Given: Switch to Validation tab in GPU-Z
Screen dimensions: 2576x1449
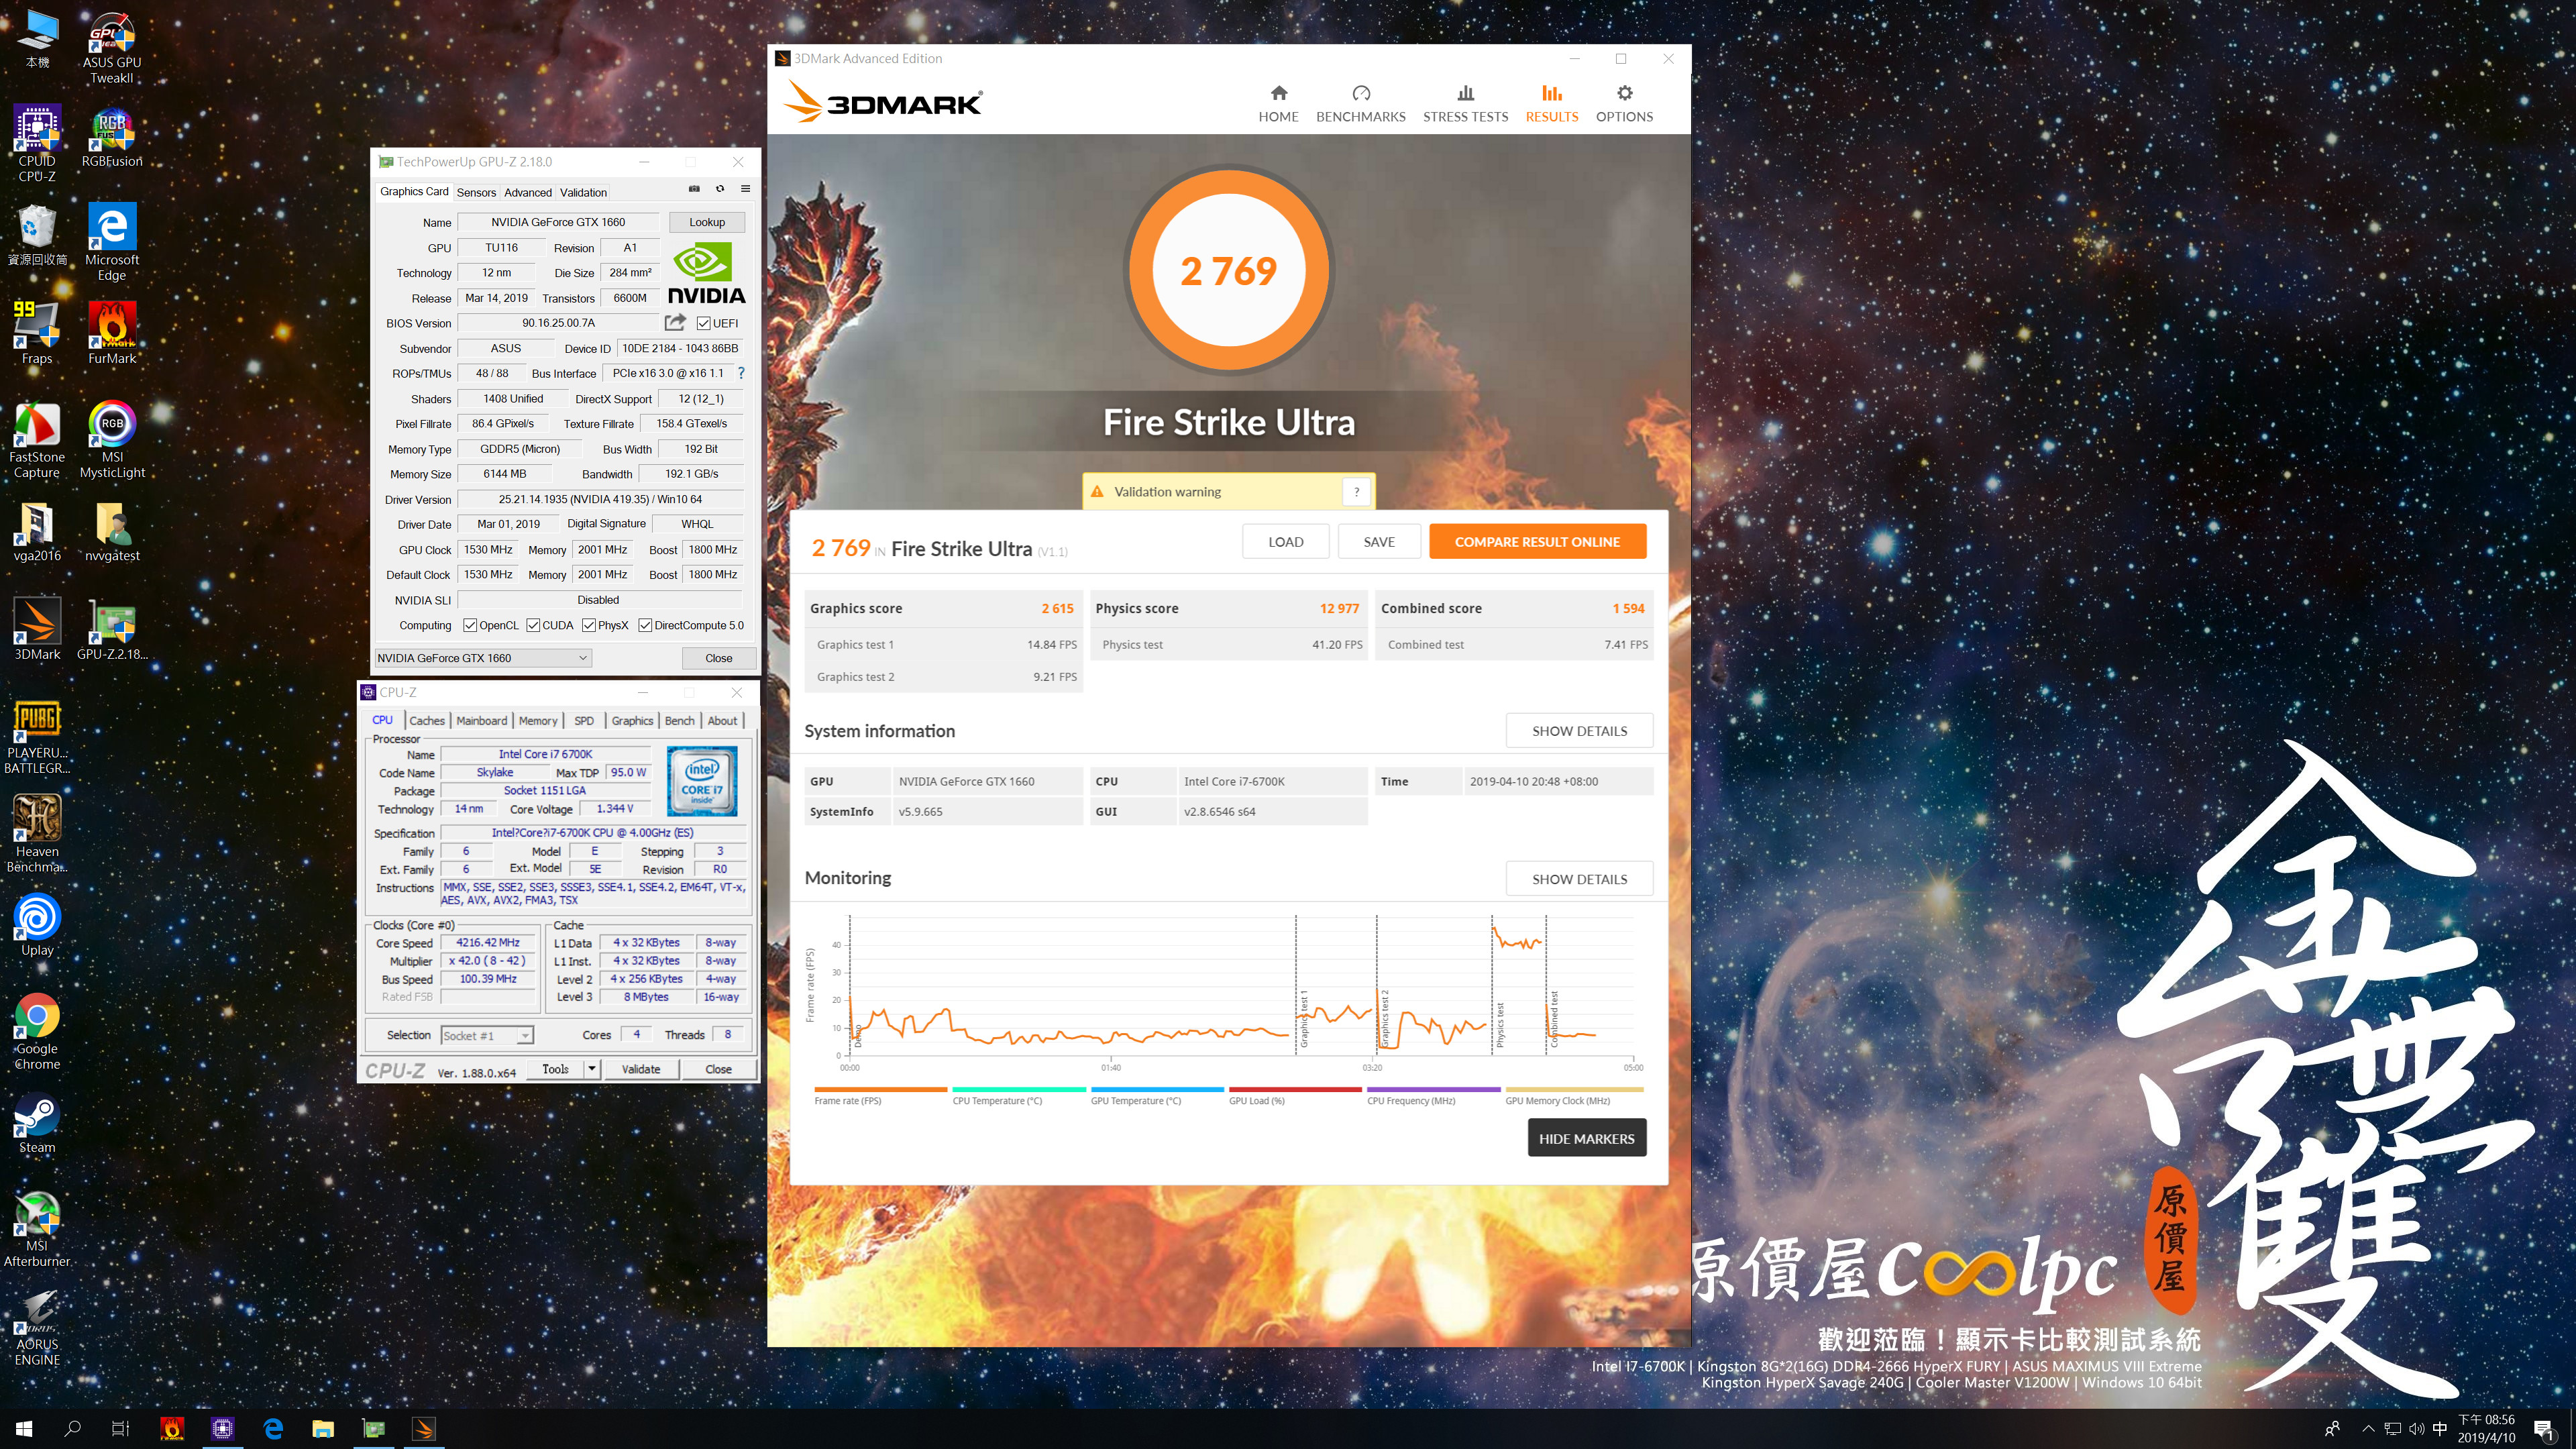Looking at the screenshot, I should tap(583, 192).
